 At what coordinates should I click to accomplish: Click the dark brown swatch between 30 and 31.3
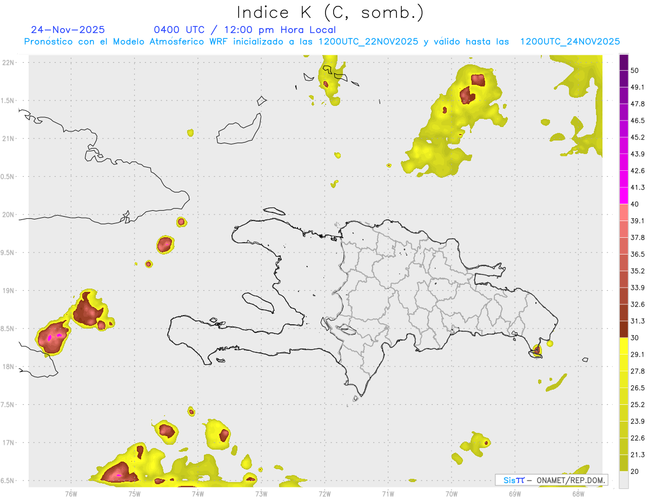(624, 330)
